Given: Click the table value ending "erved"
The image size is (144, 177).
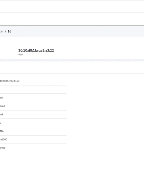Looking at the screenshot, I should tap(3, 148).
